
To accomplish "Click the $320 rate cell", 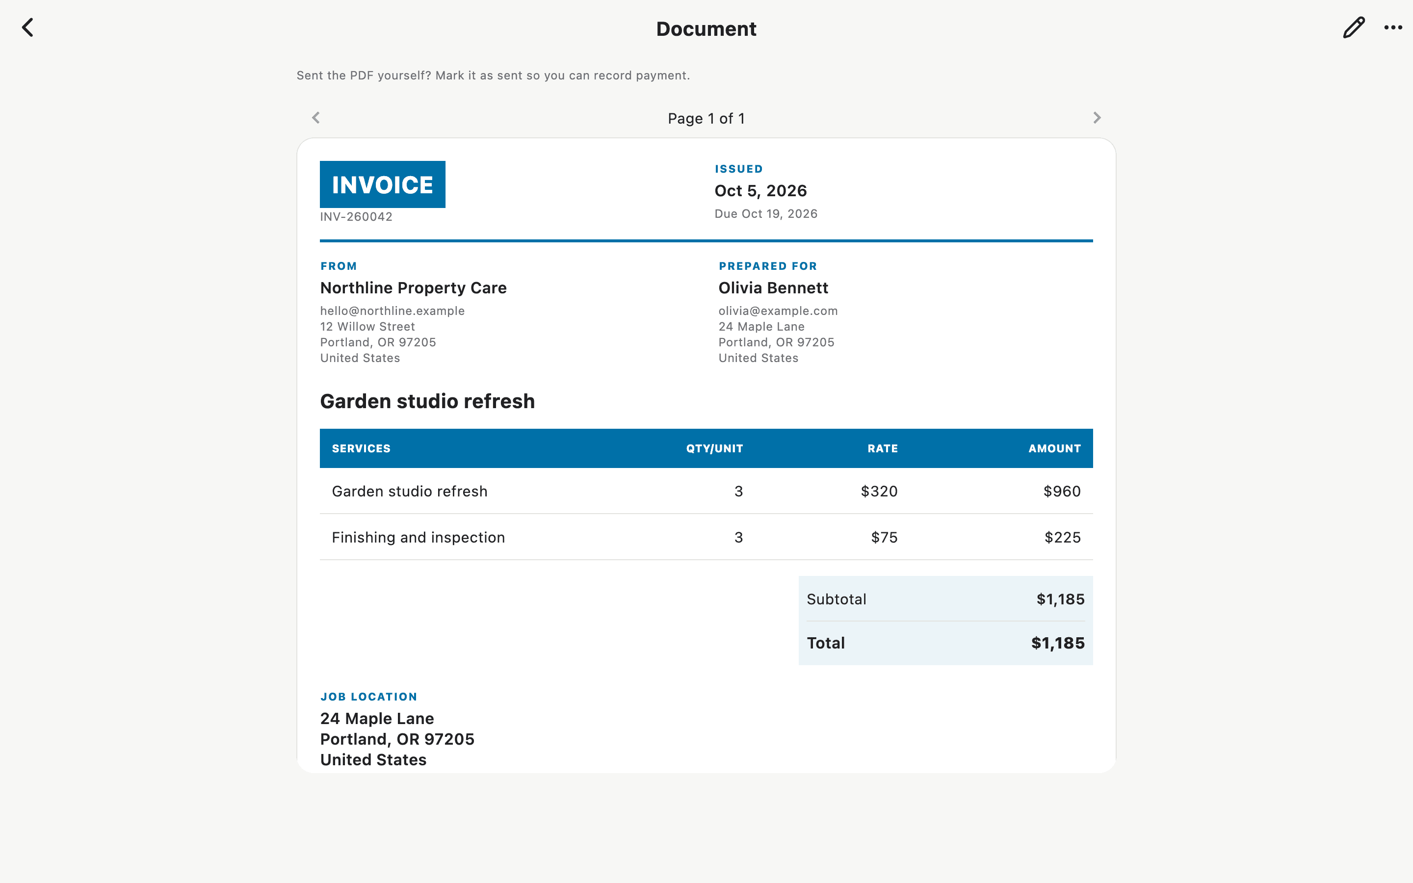I will pyautogui.click(x=879, y=491).
